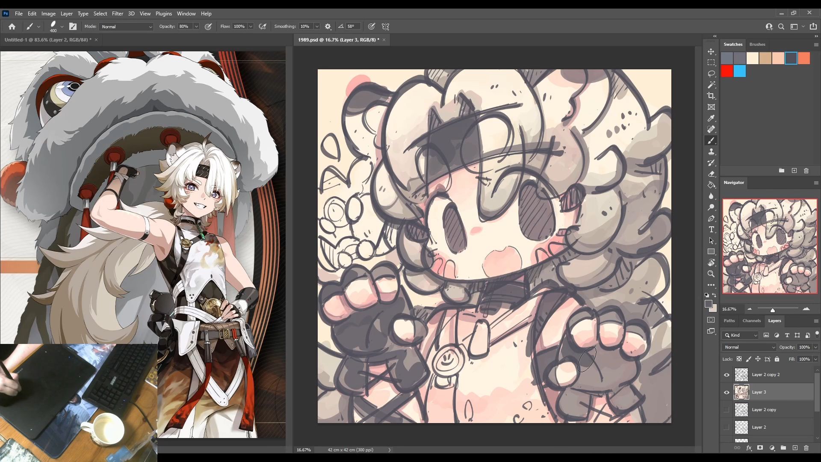Select the Paint Bucket tool
Screen dimensions: 821x462
(x=711, y=185)
